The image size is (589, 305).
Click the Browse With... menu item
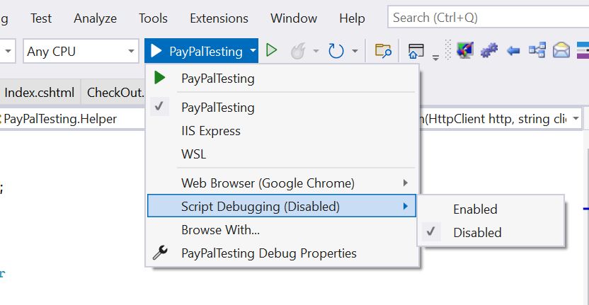coord(282,229)
